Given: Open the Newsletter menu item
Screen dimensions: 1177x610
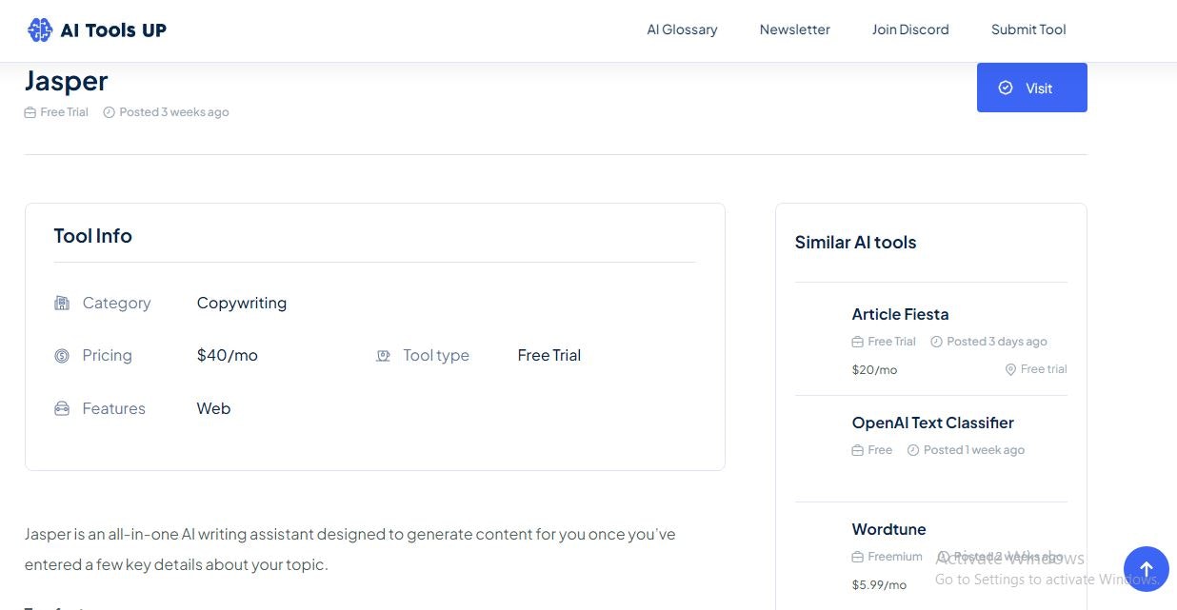Looking at the screenshot, I should (x=795, y=30).
